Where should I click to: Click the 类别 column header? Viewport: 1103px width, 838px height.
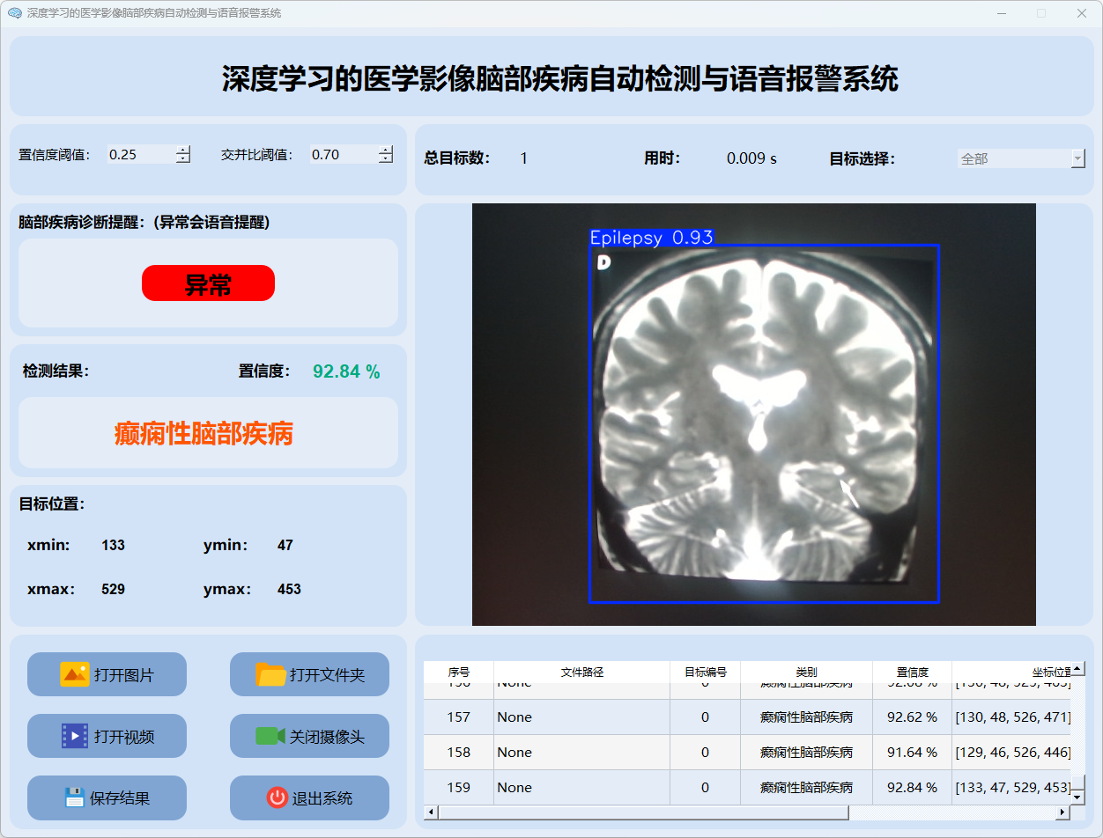point(807,672)
